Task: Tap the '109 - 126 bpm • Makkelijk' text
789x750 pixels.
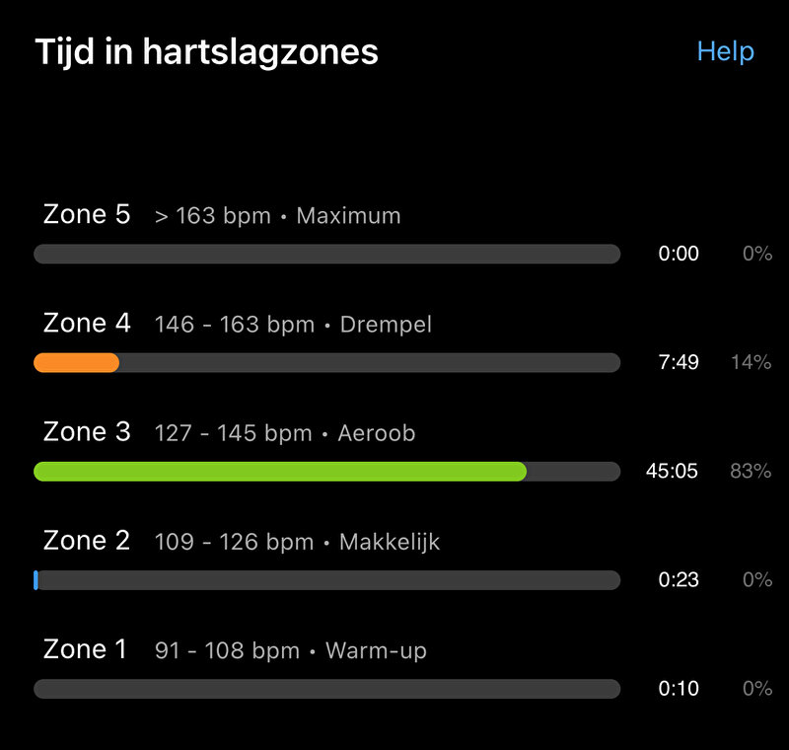Action: [x=297, y=542]
